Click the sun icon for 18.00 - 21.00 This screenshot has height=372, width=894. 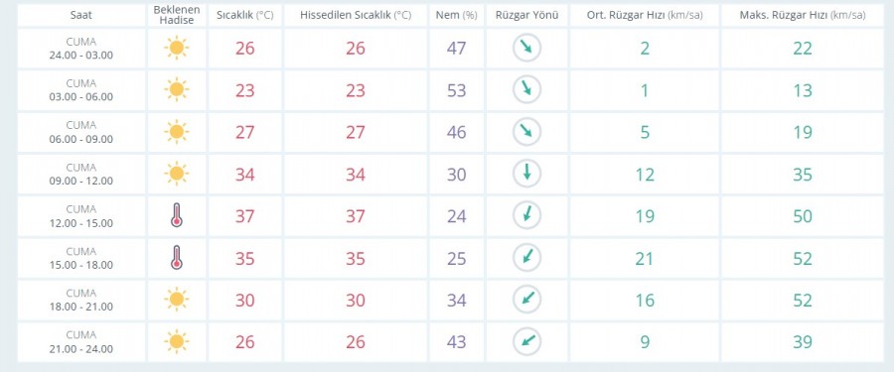(177, 300)
